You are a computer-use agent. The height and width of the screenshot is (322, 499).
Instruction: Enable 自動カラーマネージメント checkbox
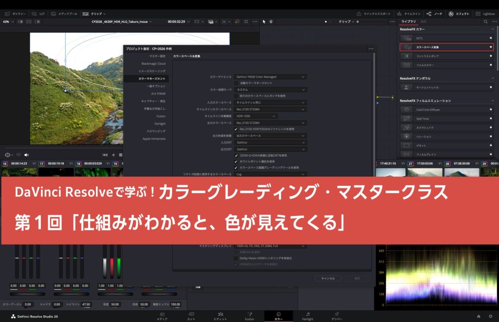click(x=236, y=83)
